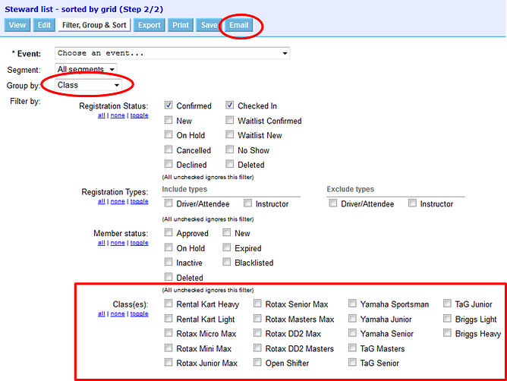Open the Filter, Group & Sort tab
Viewport: 507px width, 381px height.
[x=94, y=25]
